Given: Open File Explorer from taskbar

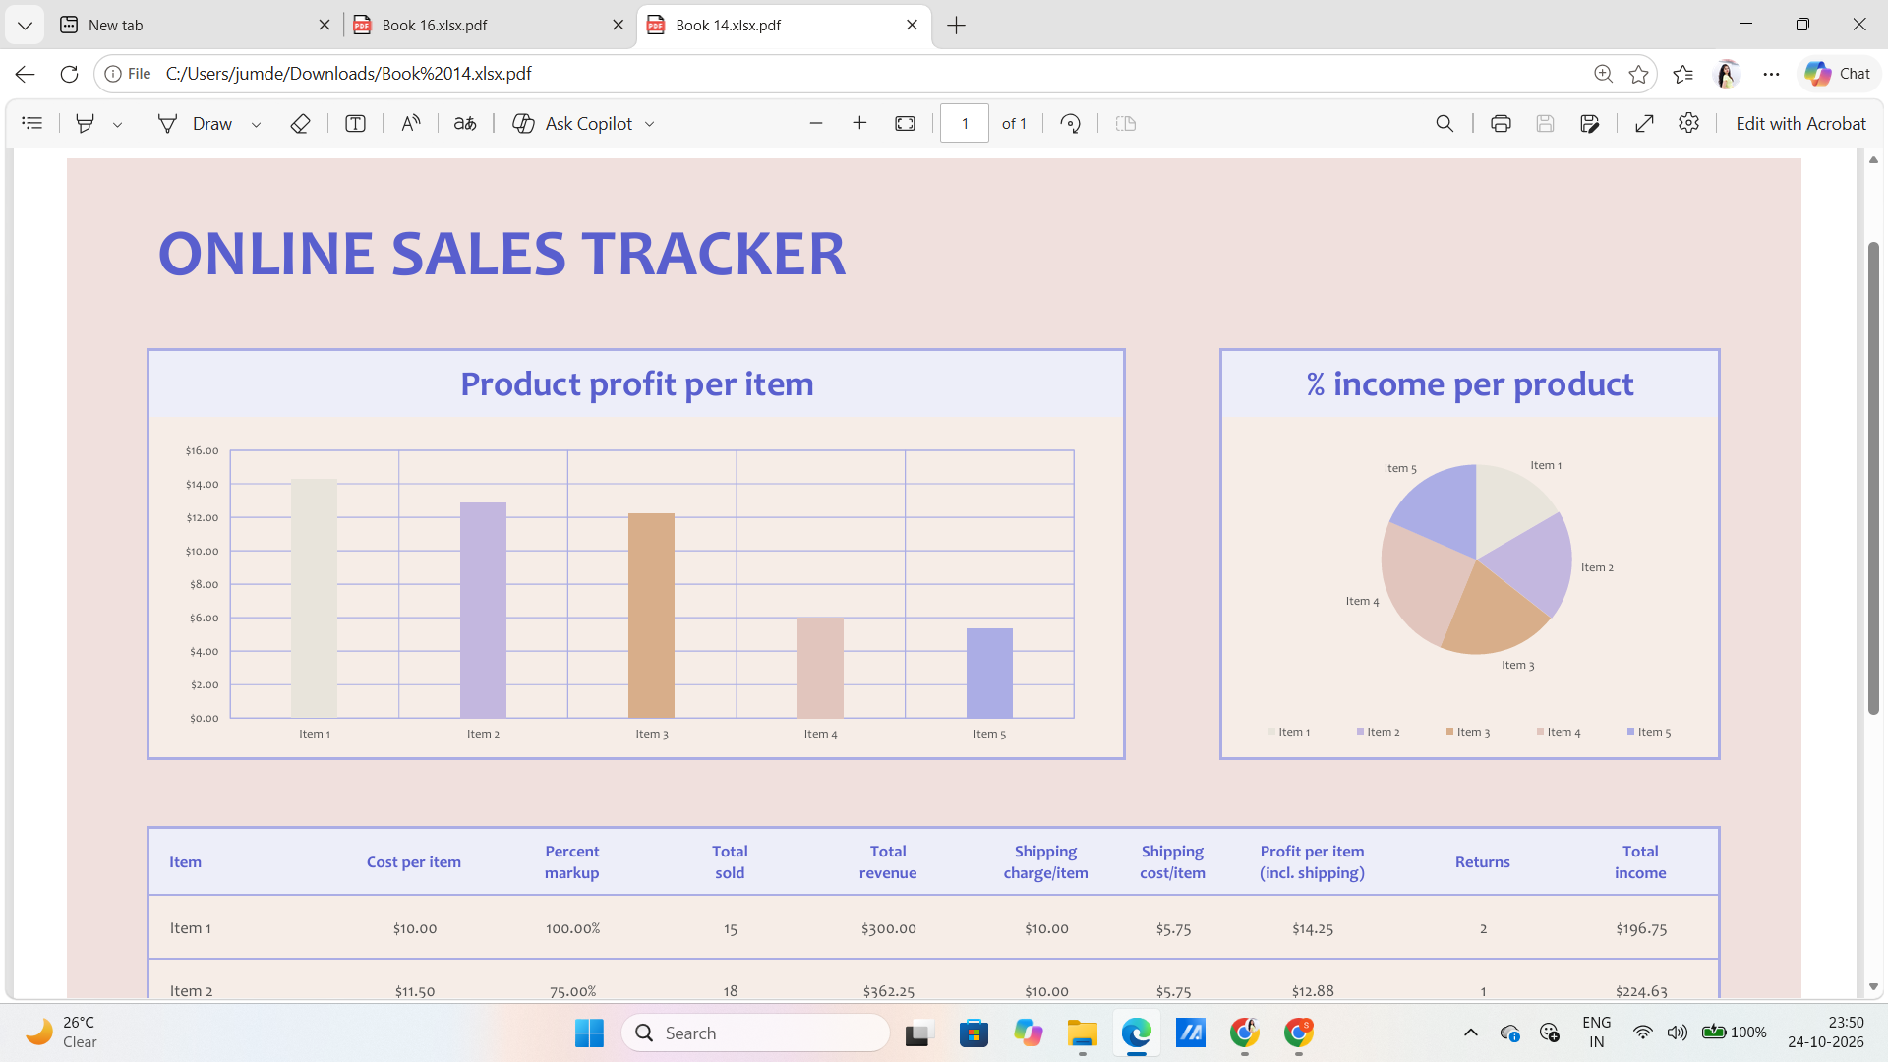Looking at the screenshot, I should 1082,1032.
